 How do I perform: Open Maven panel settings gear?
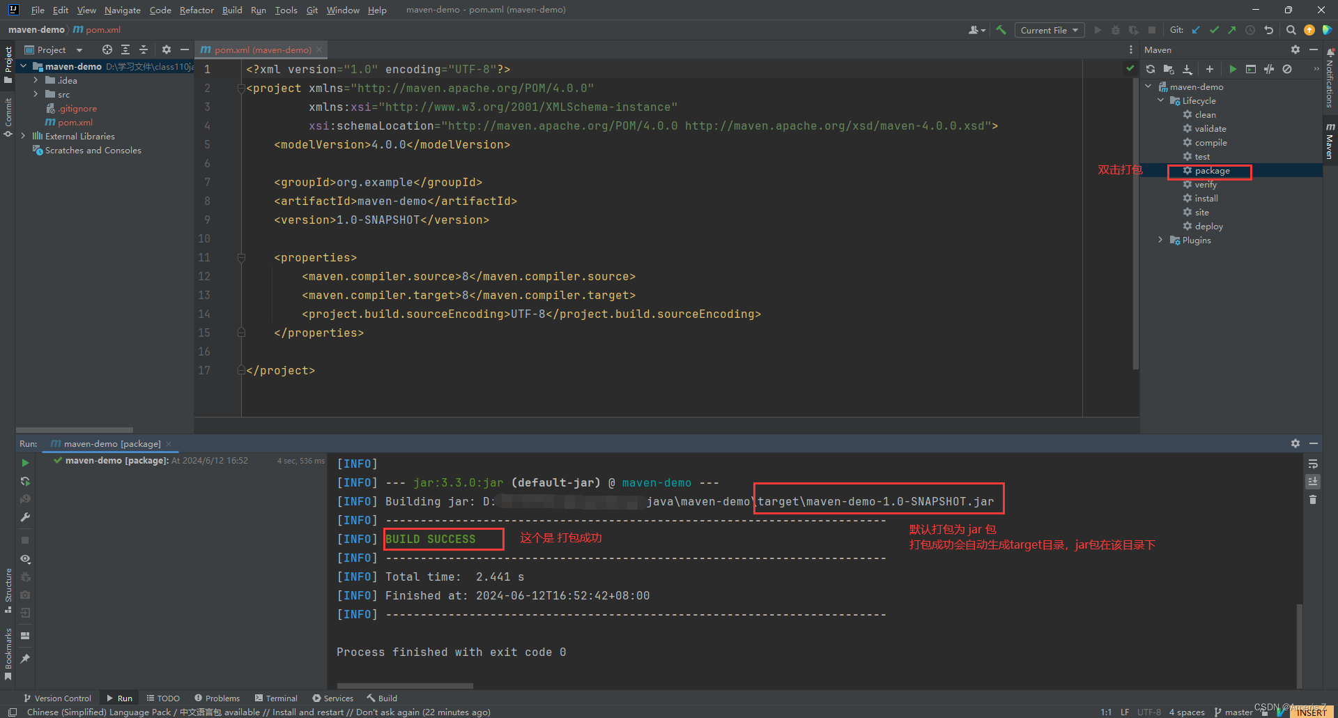click(x=1295, y=49)
